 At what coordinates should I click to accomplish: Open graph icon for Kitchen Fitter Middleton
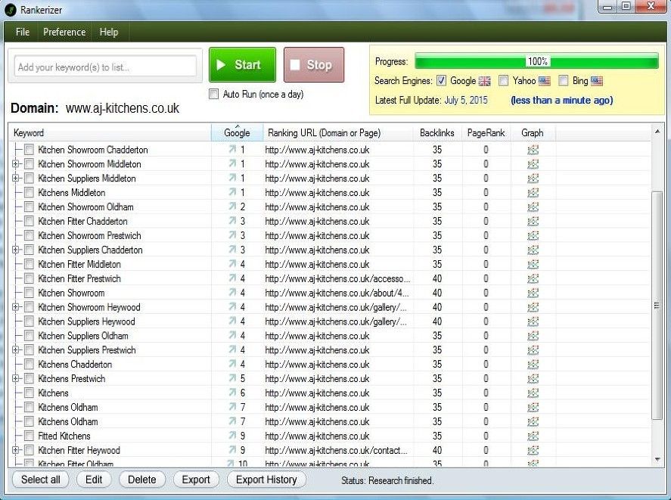click(533, 264)
